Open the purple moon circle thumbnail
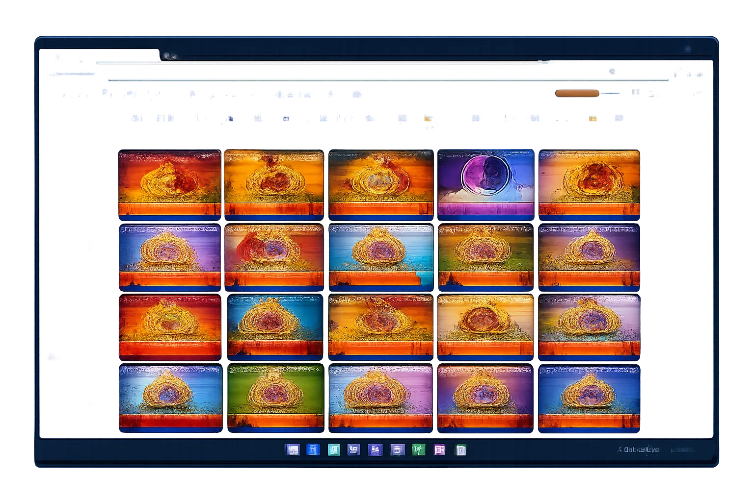Screen dimensions: 754x502 485,185
